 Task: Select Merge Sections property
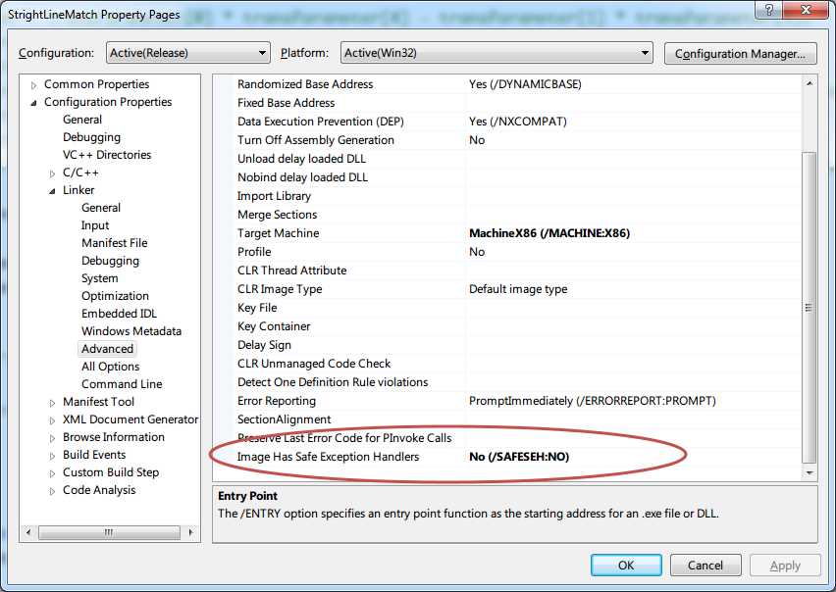click(278, 215)
